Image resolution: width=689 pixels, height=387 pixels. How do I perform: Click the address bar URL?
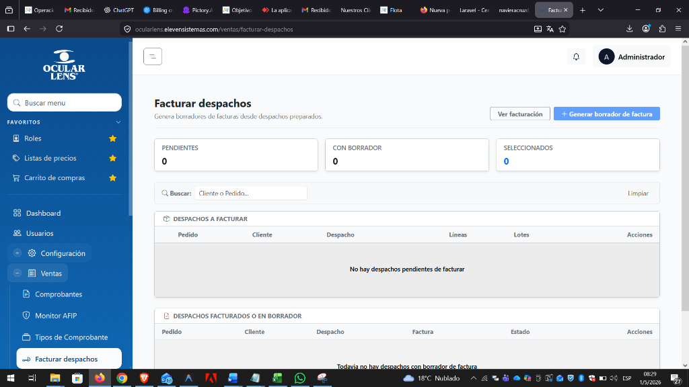tap(214, 29)
